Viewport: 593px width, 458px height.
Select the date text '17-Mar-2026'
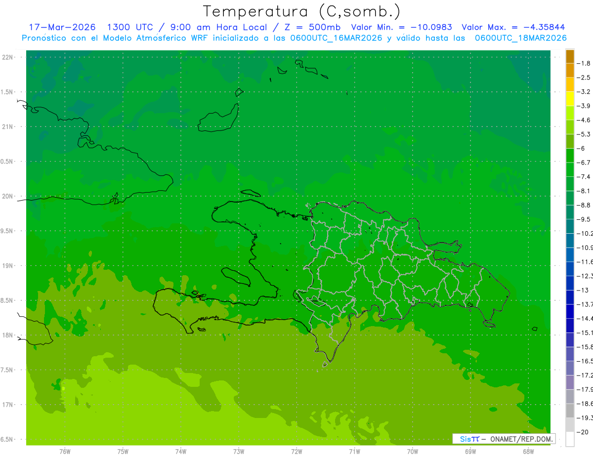point(62,27)
